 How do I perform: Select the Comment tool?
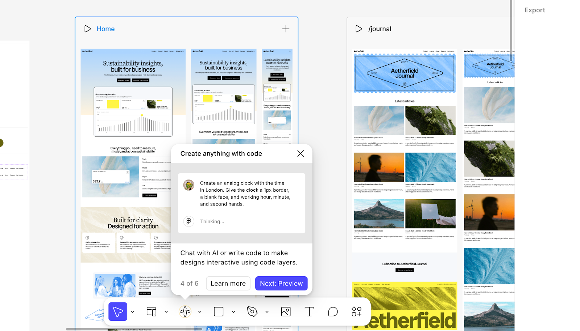(x=333, y=311)
